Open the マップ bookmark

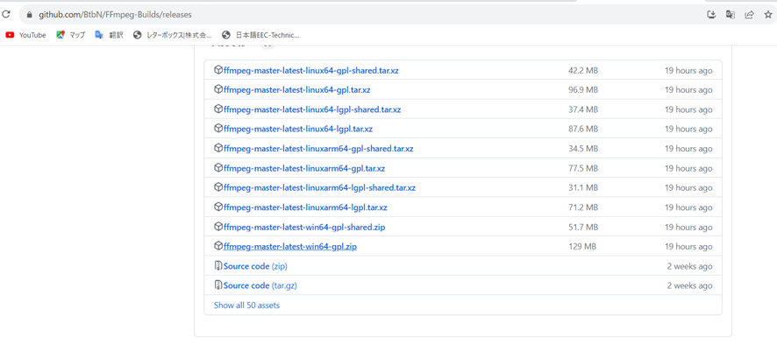[x=70, y=35]
